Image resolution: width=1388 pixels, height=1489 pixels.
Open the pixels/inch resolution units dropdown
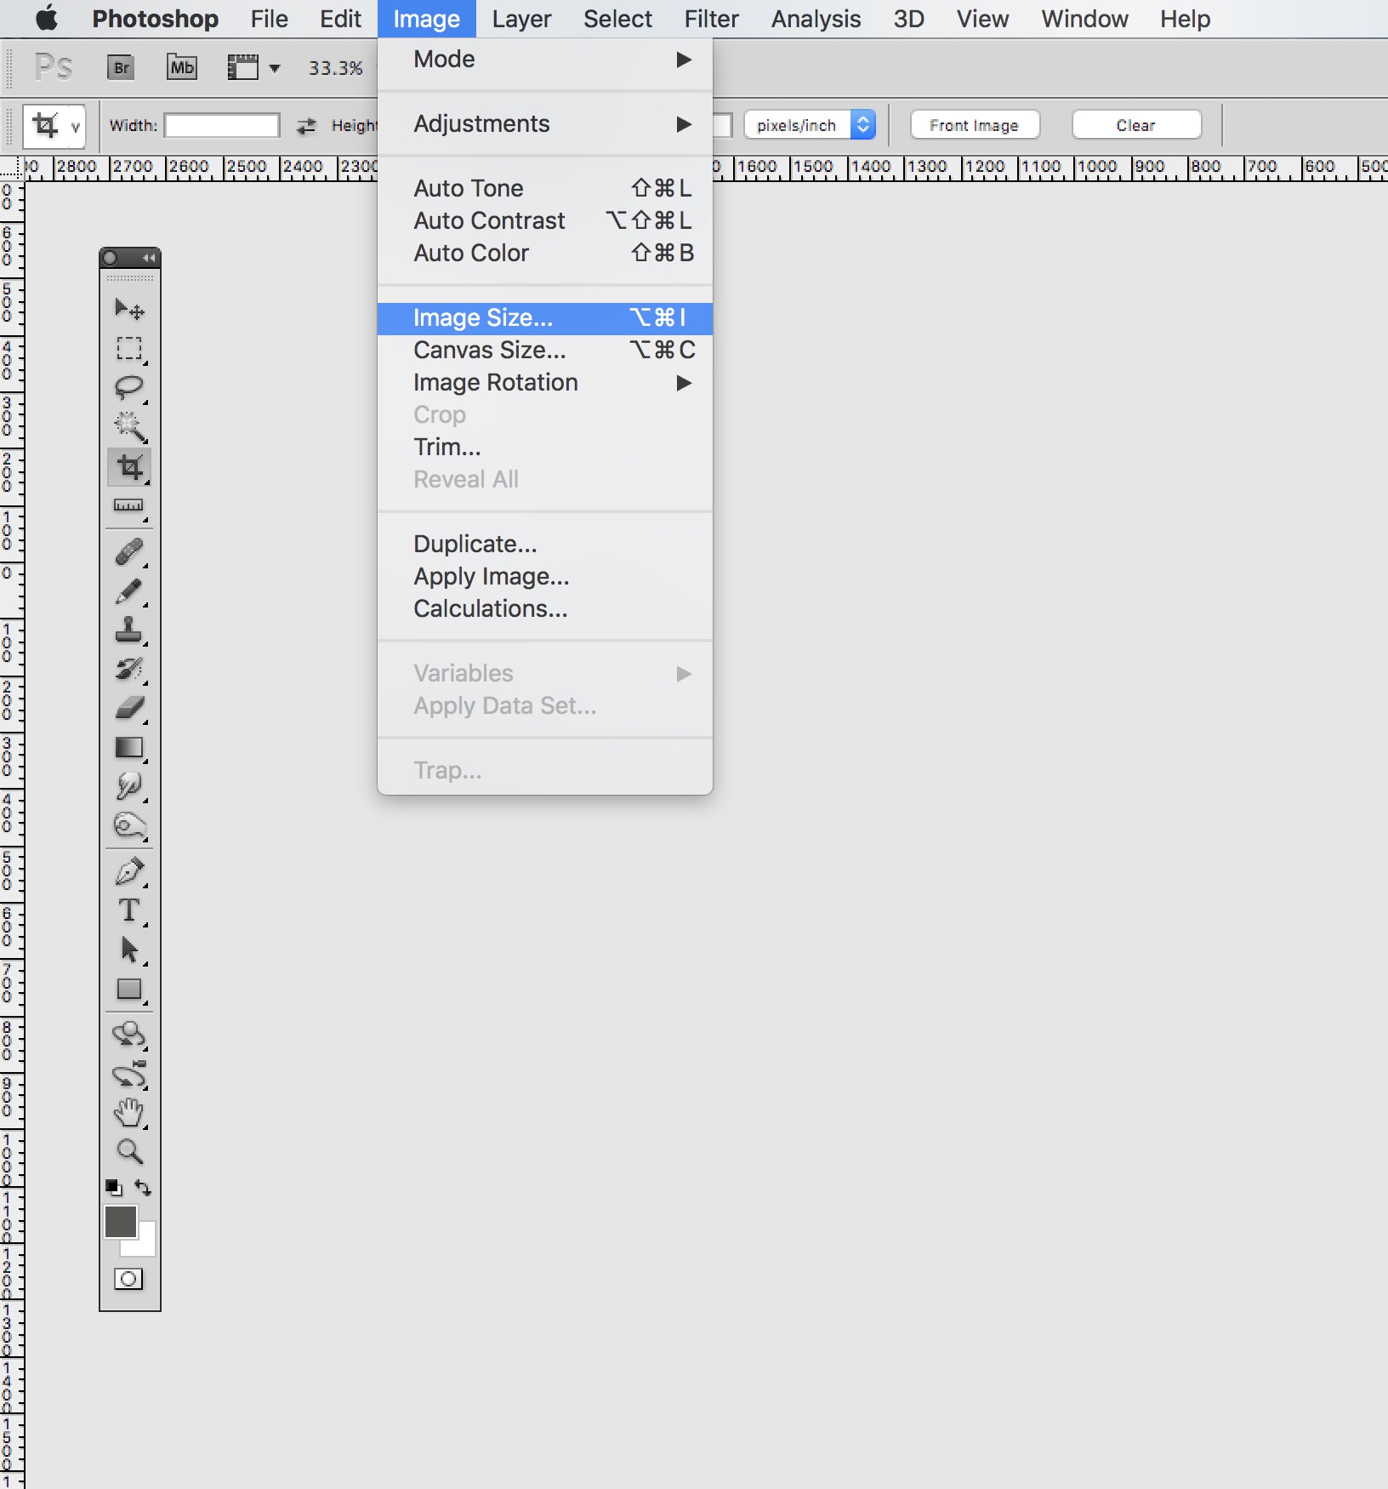(862, 125)
